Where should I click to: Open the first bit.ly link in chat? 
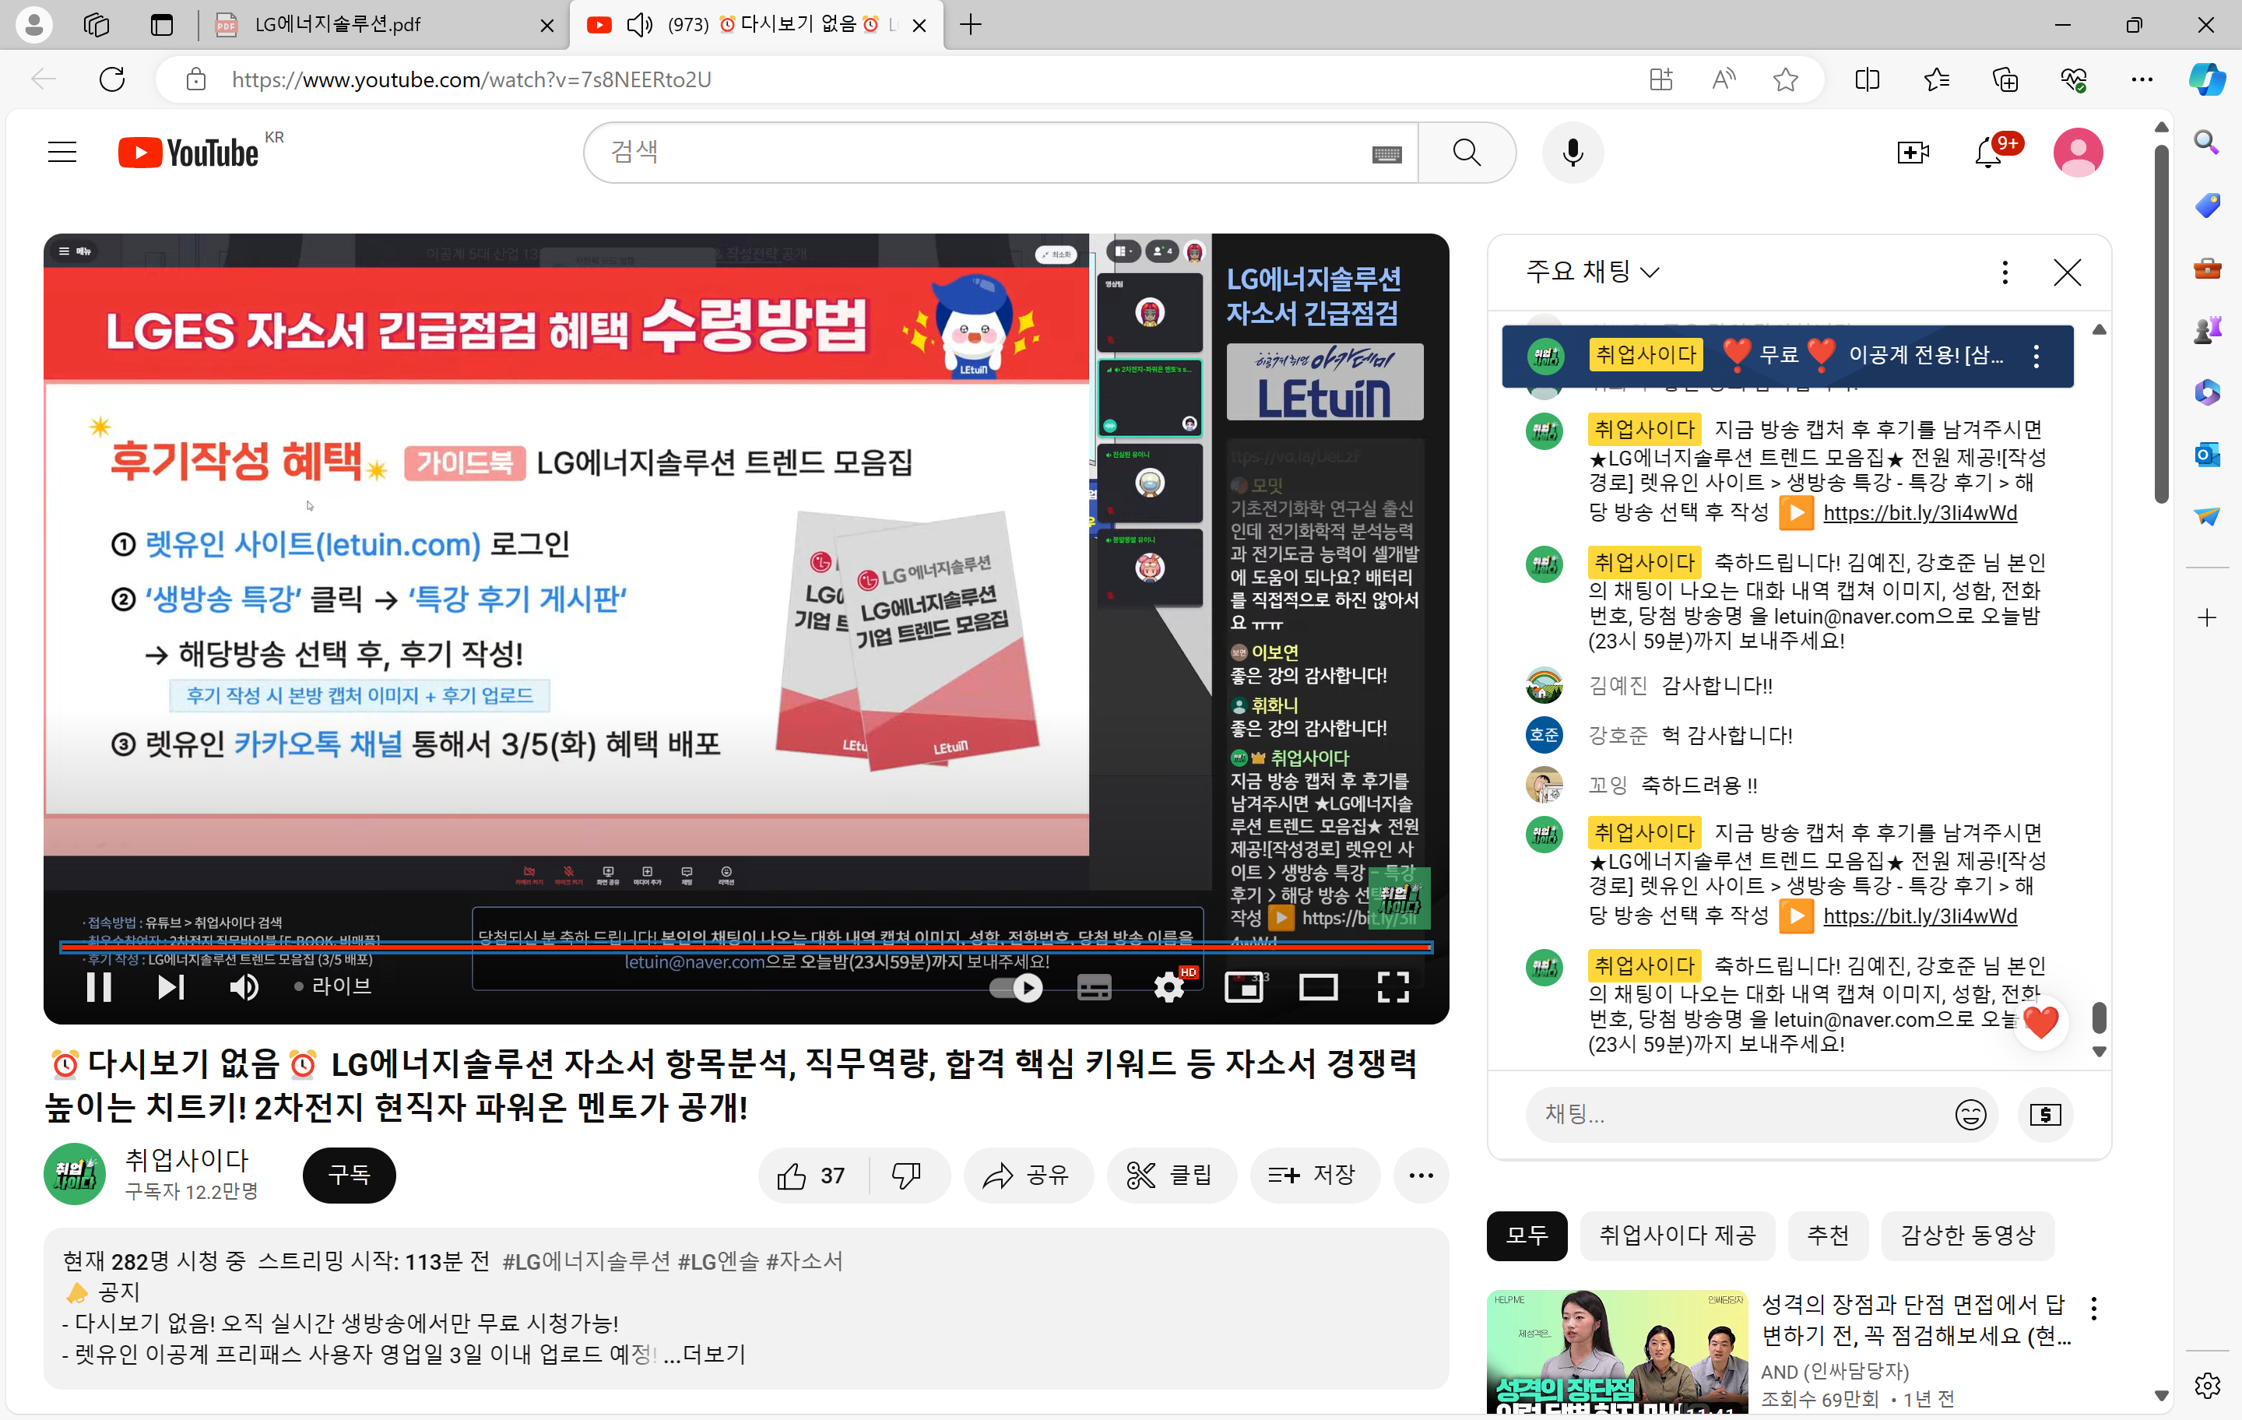coord(1920,513)
